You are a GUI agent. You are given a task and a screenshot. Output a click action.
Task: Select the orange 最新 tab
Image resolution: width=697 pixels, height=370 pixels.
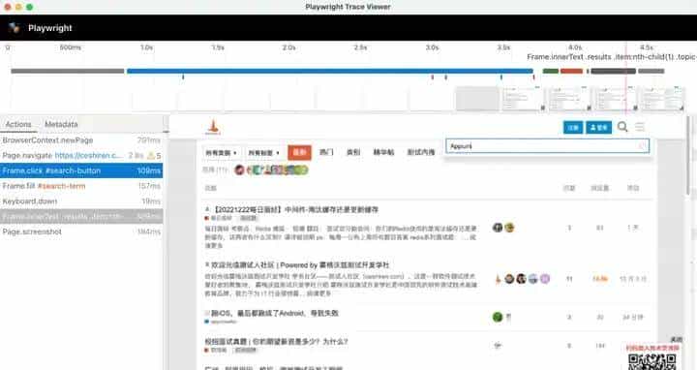(x=299, y=152)
